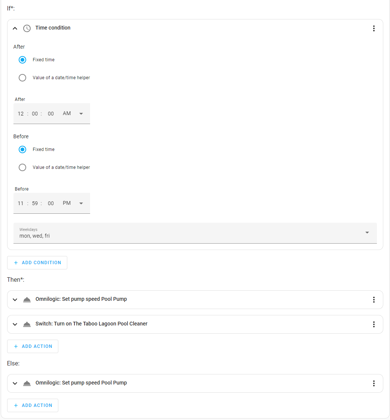Click the hours field in the After time
Image resolution: width=390 pixels, height=420 pixels.
21,113
